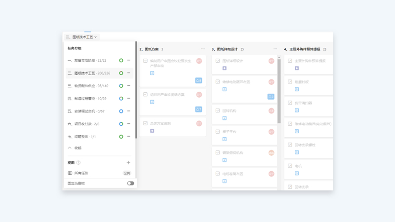Click the blue status circle for 五、安装调试交机
This screenshot has height=222, width=395.
pyautogui.click(x=121, y=111)
